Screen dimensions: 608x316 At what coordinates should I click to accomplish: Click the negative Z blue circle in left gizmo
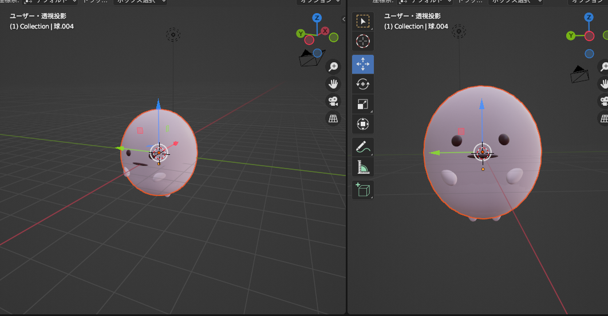(x=317, y=53)
